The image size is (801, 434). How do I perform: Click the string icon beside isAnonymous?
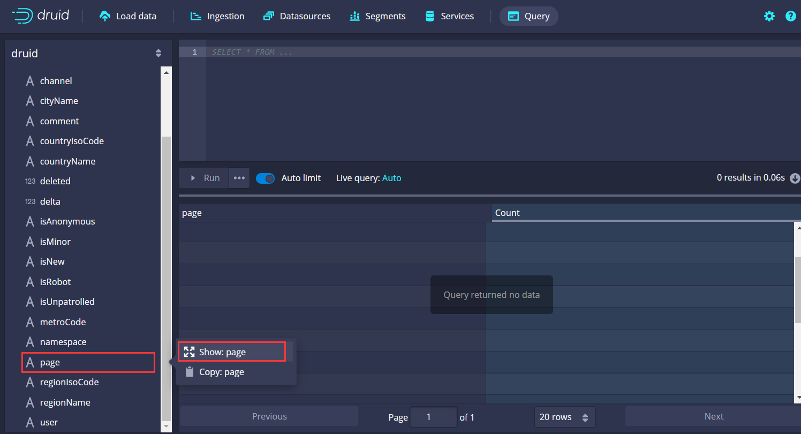tap(30, 221)
